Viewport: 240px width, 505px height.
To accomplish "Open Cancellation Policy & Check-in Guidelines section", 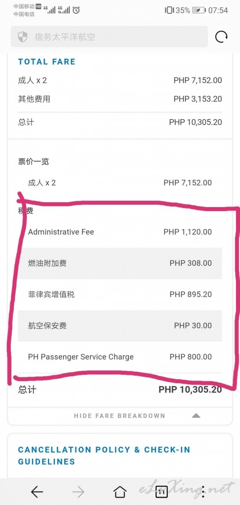I will click(104, 455).
